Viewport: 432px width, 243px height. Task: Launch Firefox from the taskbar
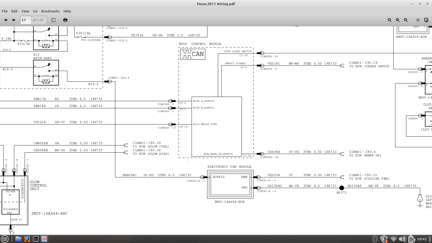[x=27, y=239]
